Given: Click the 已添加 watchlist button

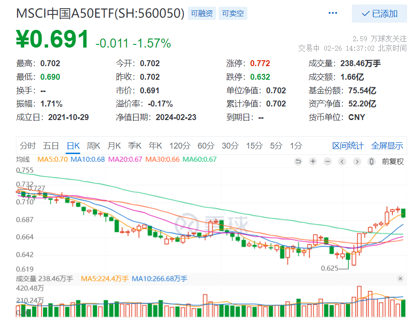Looking at the screenshot, I should [380, 14].
